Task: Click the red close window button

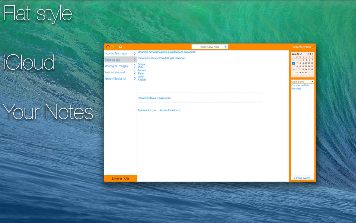Action: pyautogui.click(x=108, y=47)
